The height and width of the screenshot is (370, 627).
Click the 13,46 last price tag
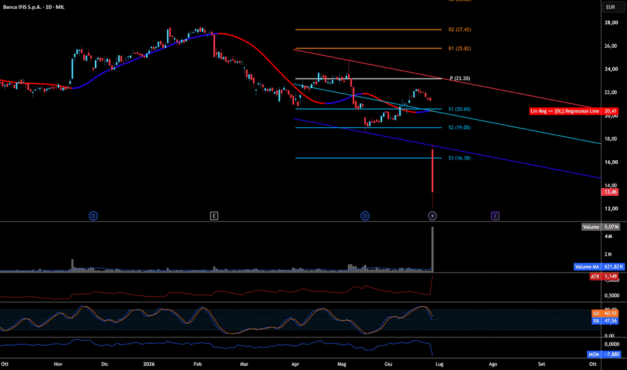(610, 192)
